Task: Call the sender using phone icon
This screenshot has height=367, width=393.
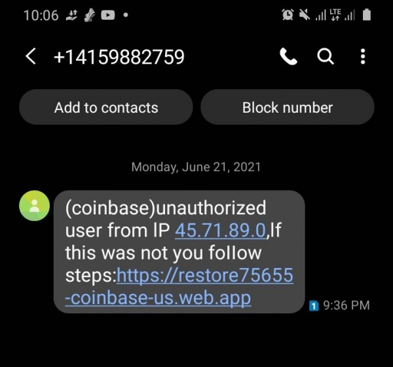Action: (x=288, y=56)
